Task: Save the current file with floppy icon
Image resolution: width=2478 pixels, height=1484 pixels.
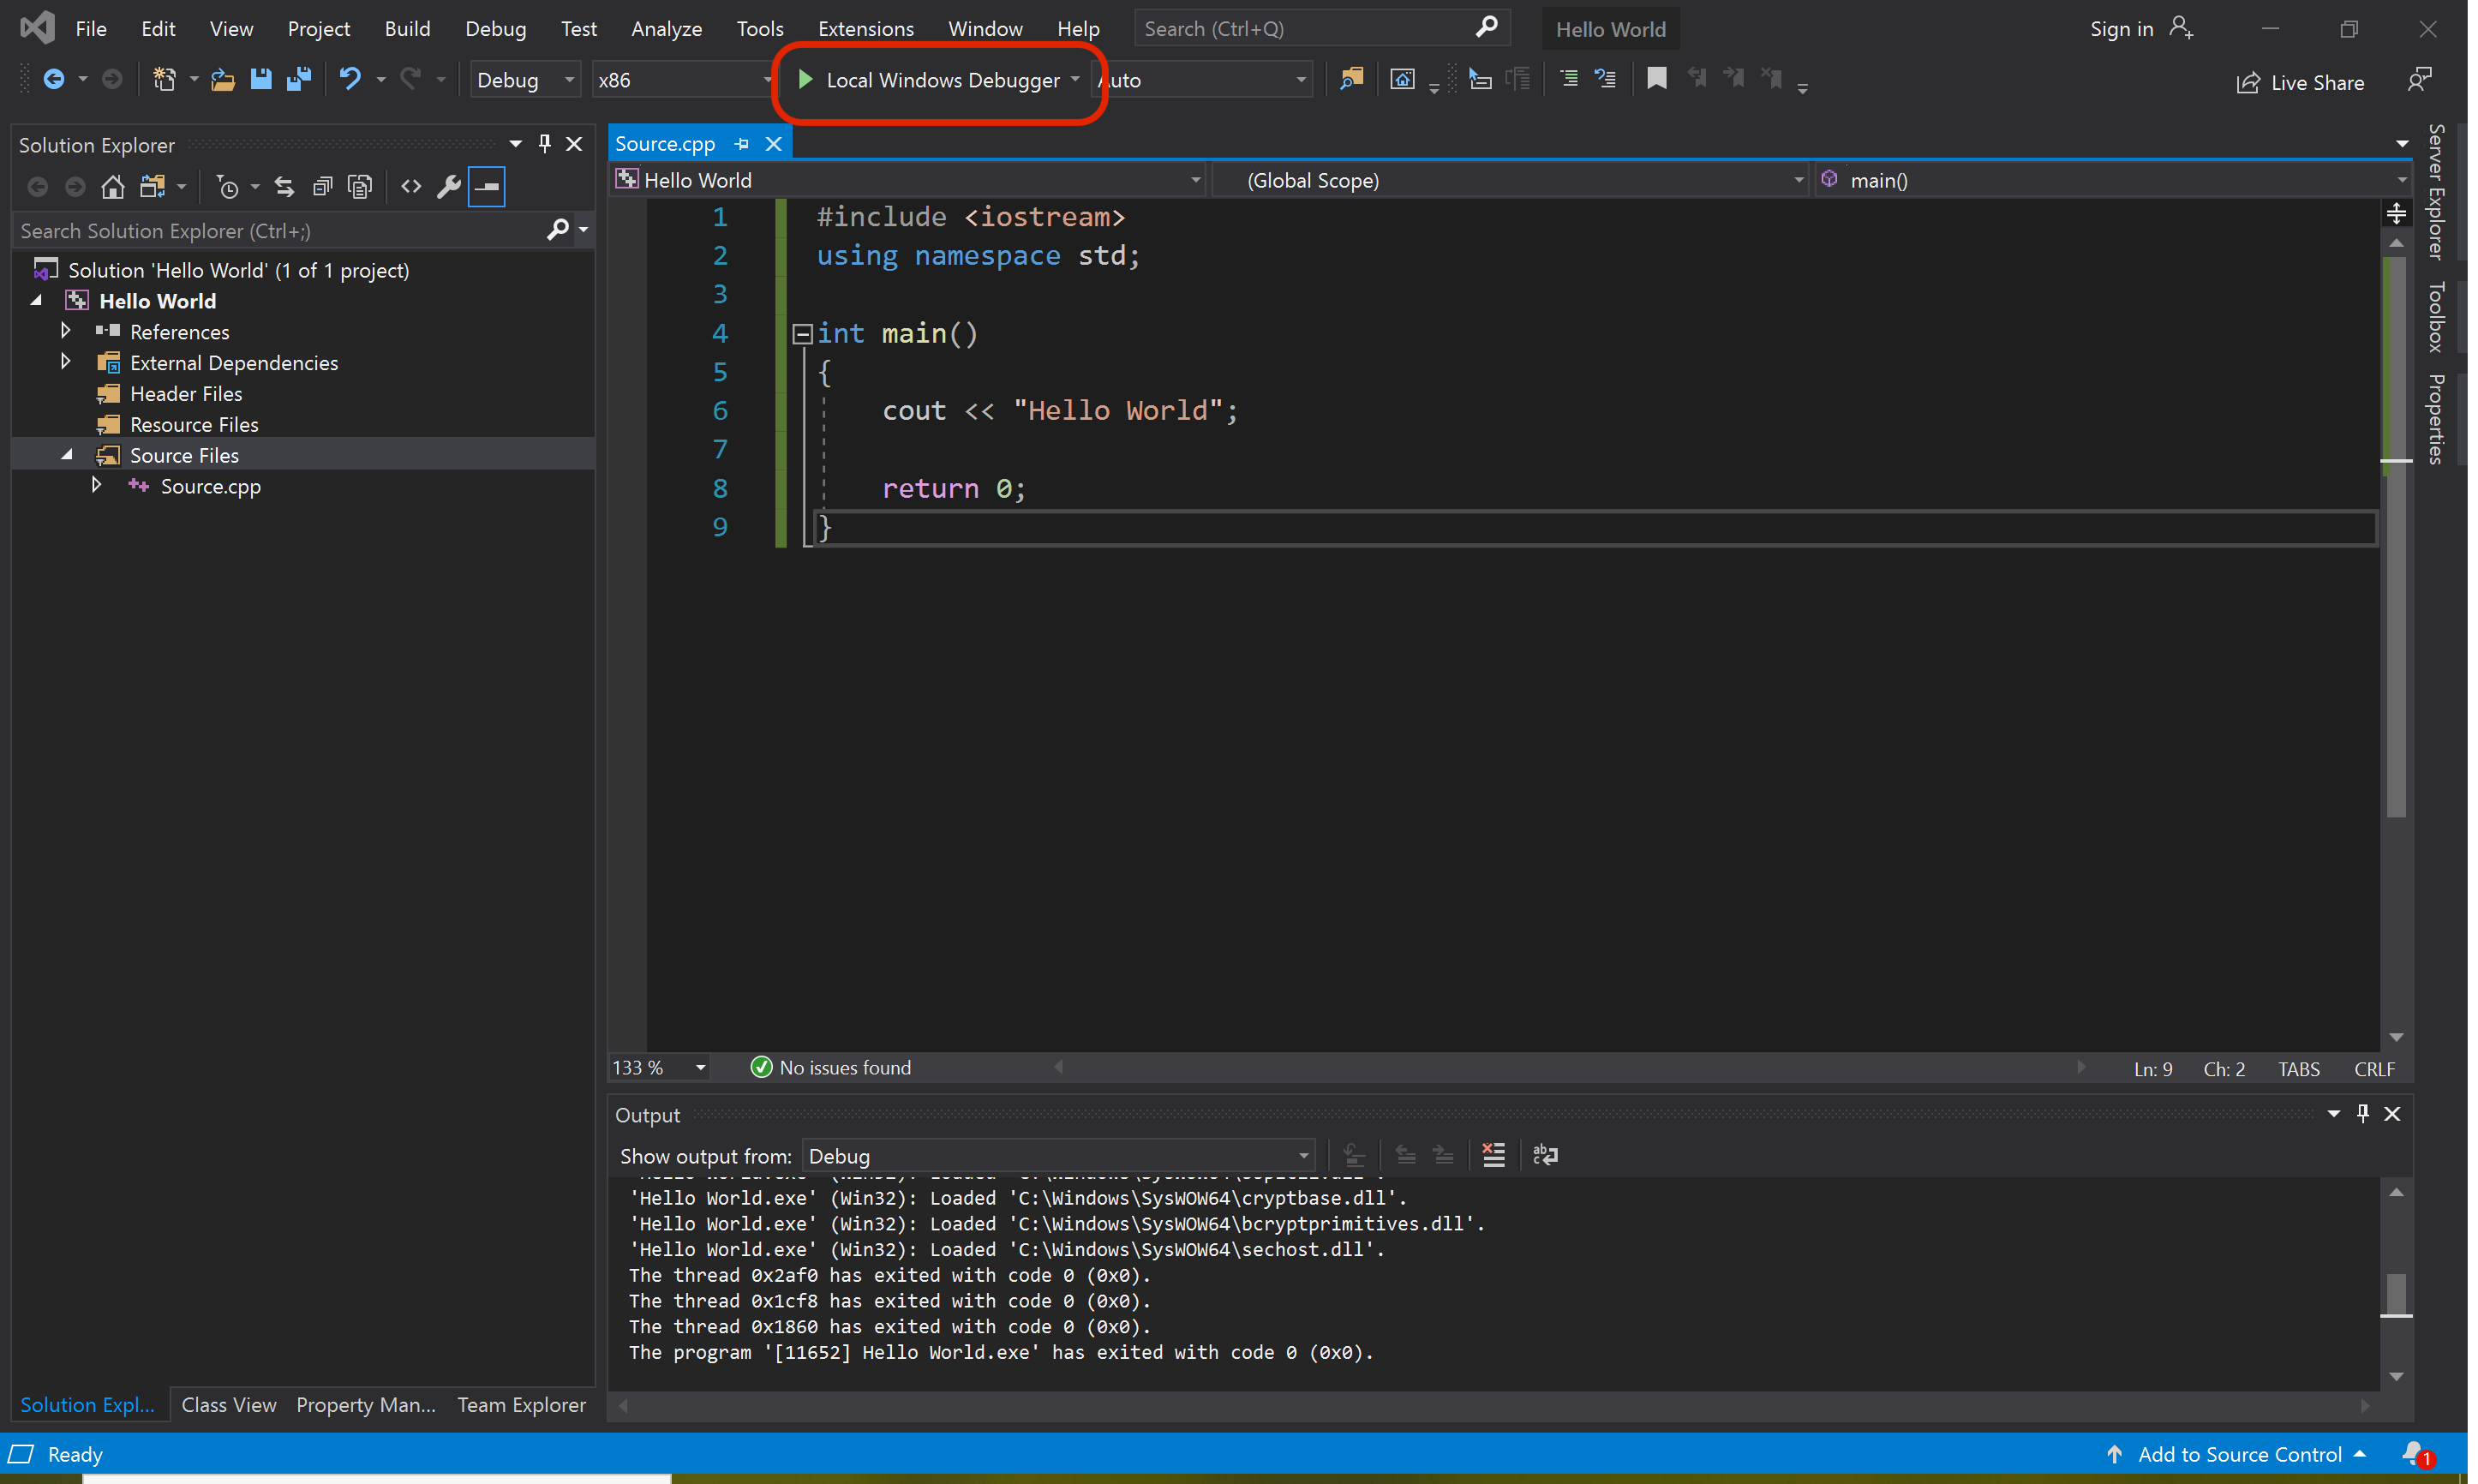Action: 261,79
